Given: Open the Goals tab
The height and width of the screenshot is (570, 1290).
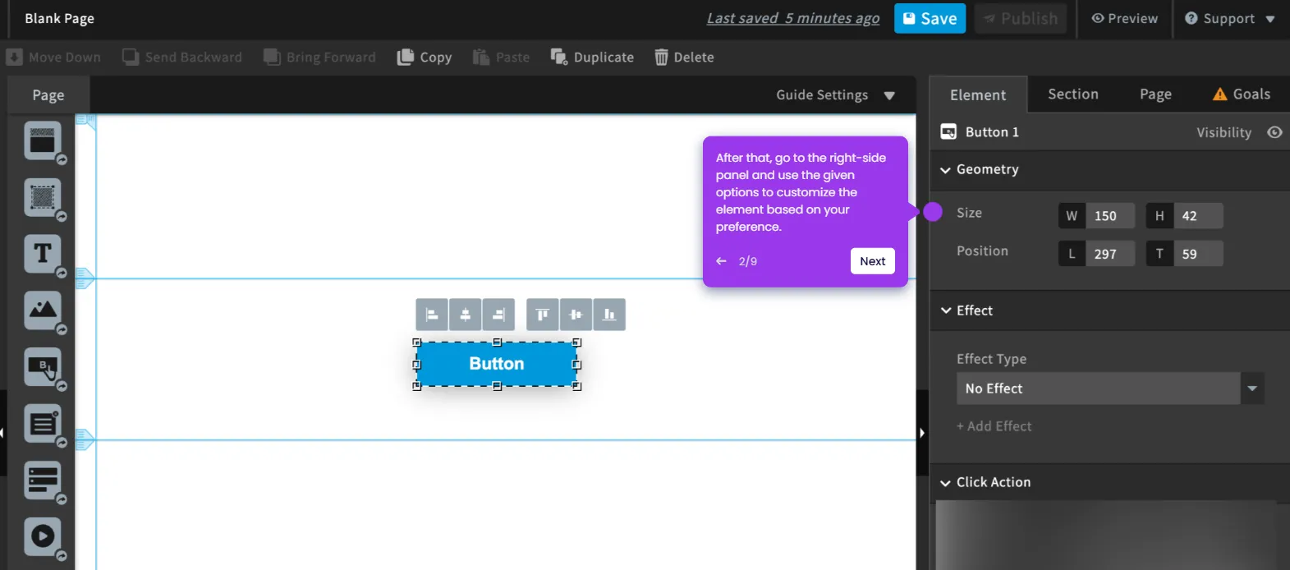Looking at the screenshot, I should pyautogui.click(x=1242, y=94).
